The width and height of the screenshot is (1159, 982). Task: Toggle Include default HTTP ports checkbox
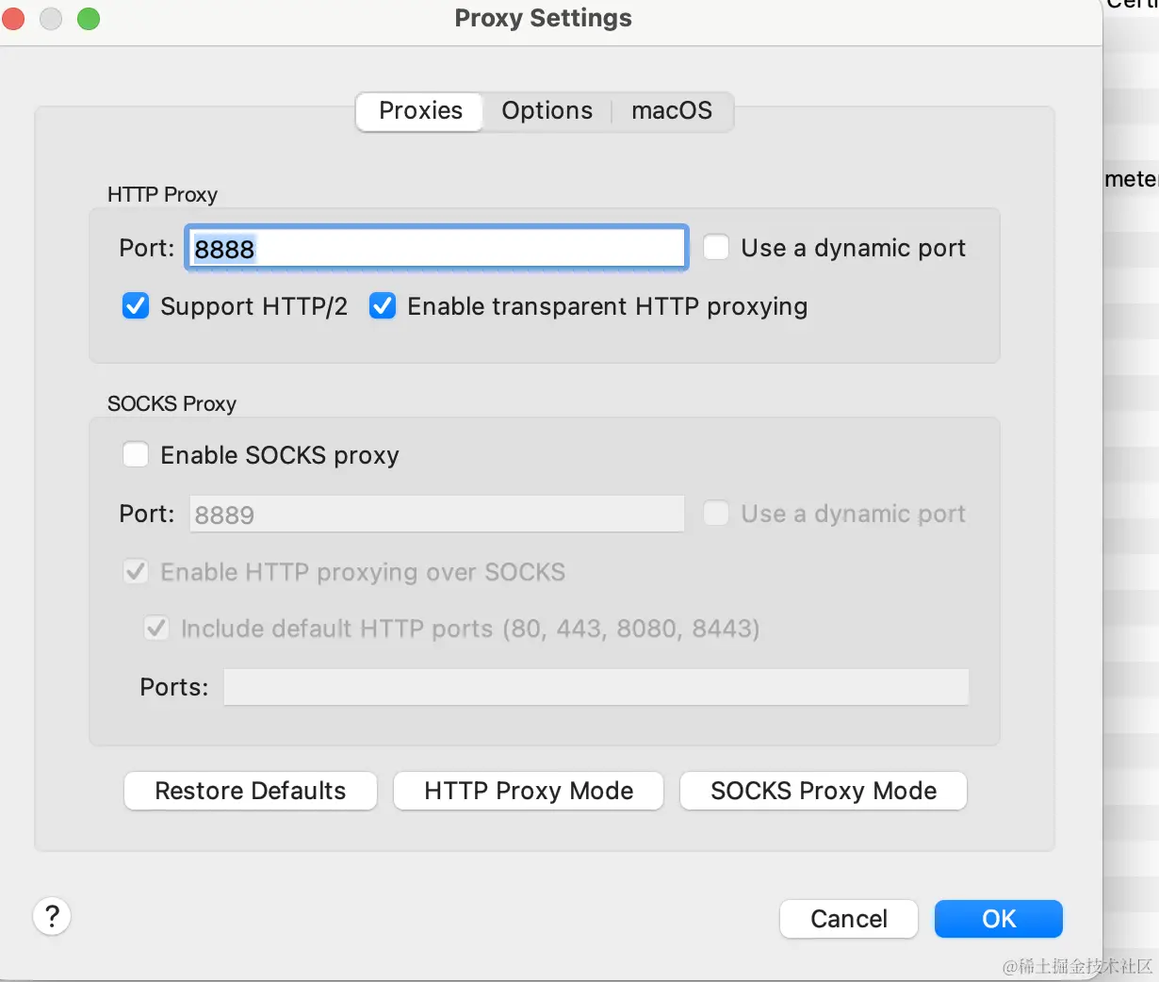156,629
